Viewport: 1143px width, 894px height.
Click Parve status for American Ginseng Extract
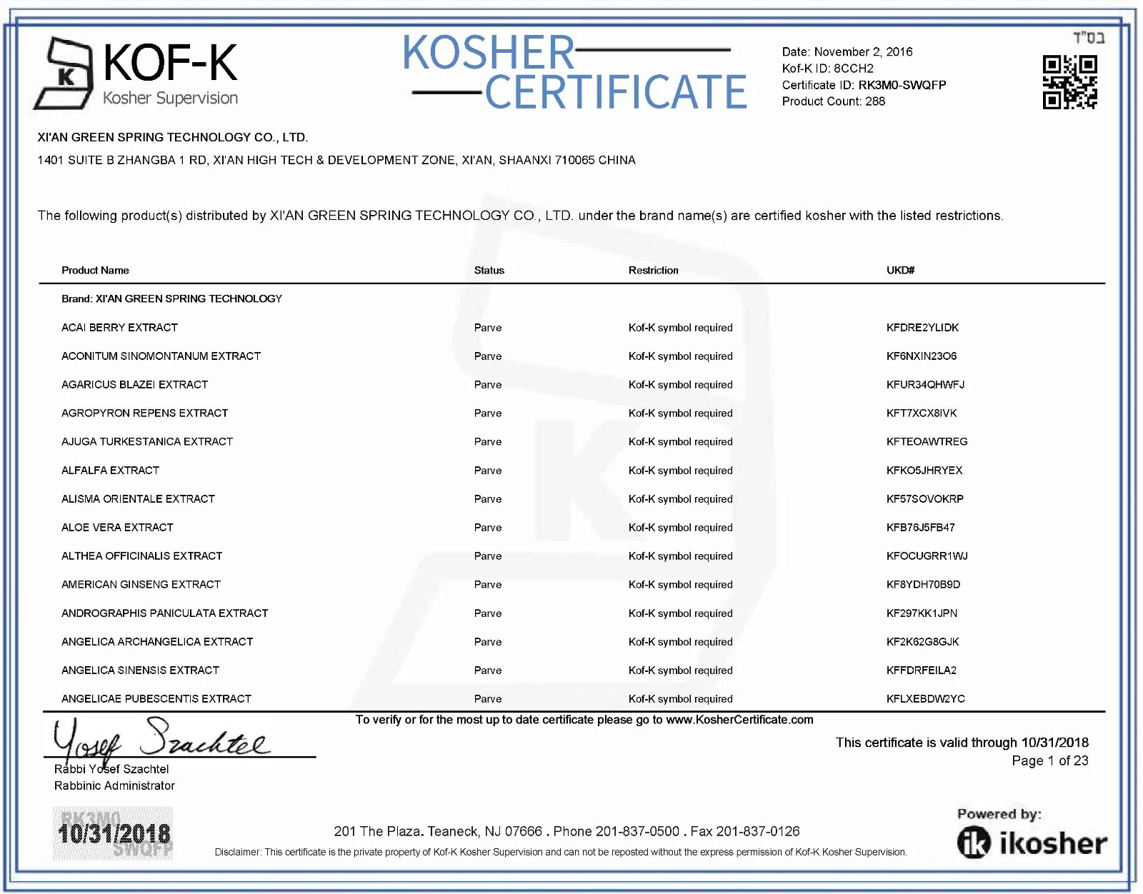488,584
